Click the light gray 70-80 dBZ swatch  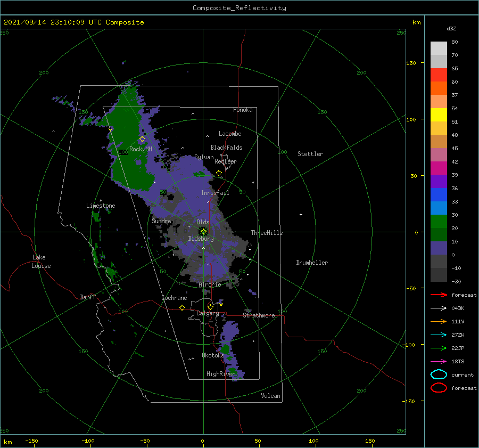coord(439,48)
